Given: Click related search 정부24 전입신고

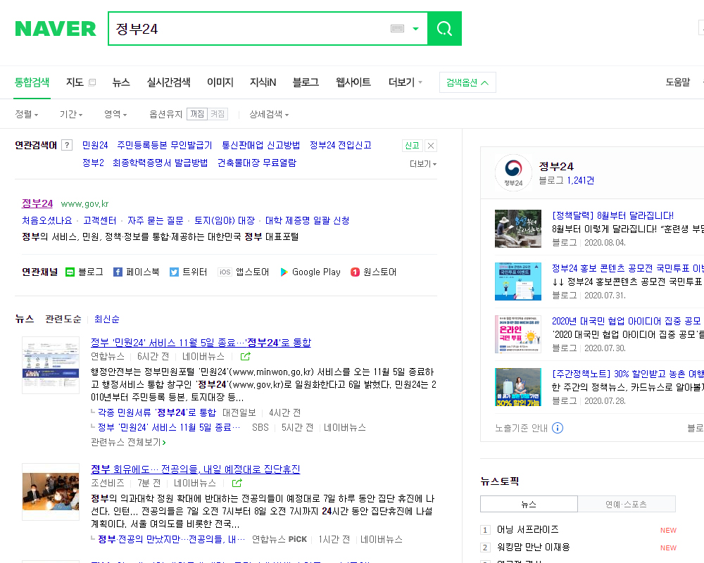Looking at the screenshot, I should tap(341, 145).
